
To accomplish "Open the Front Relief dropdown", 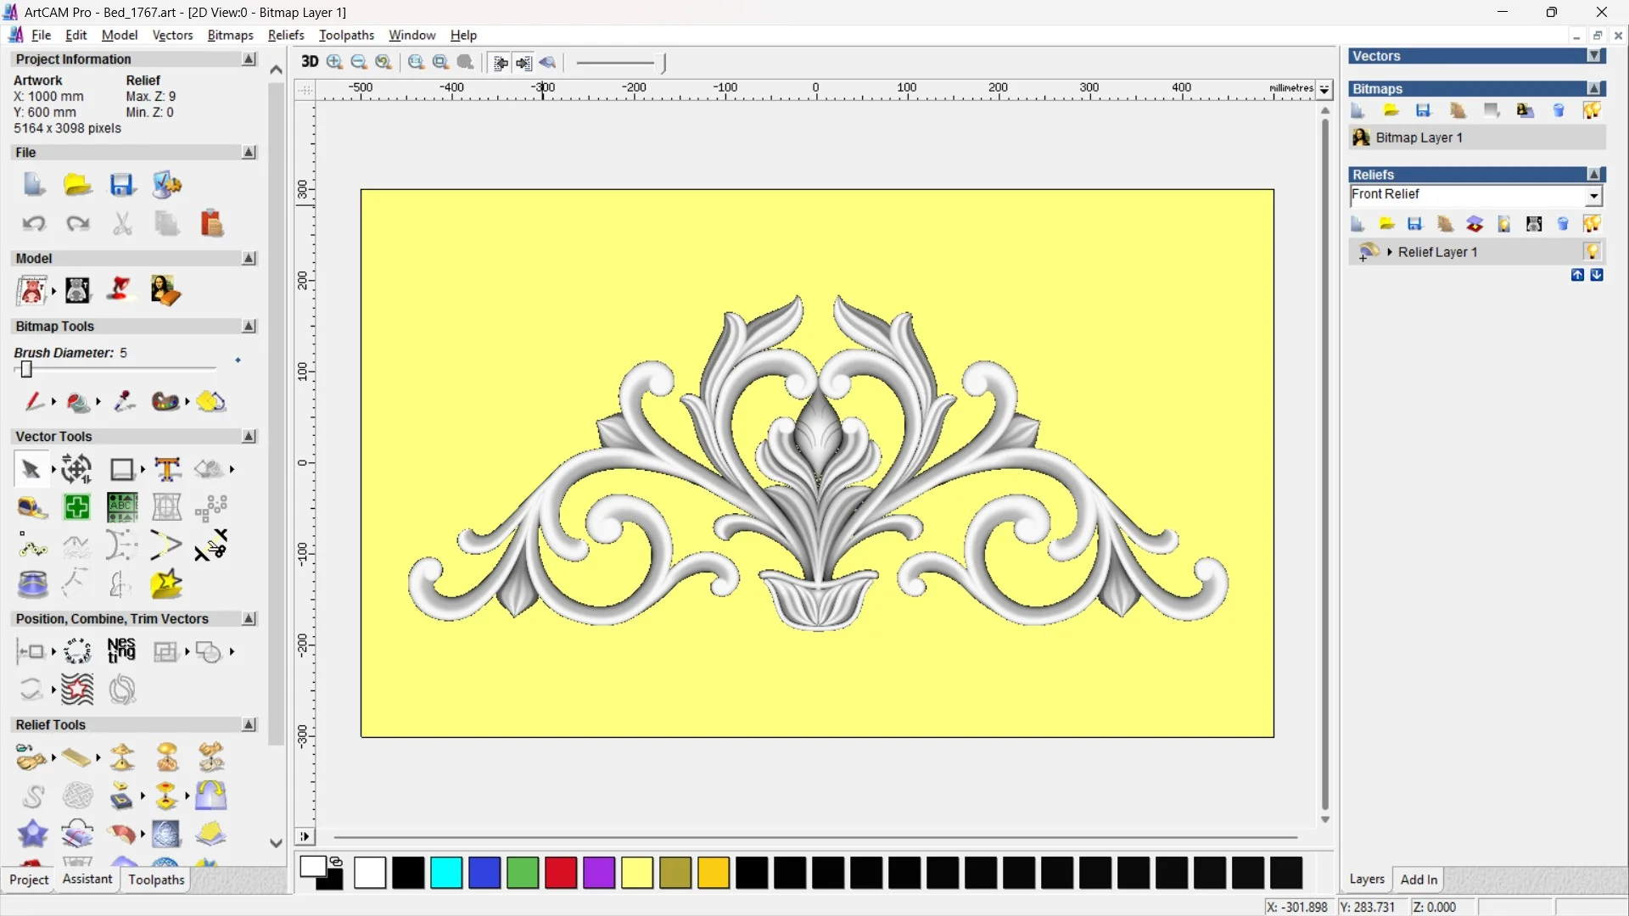I will coord(1593,196).
